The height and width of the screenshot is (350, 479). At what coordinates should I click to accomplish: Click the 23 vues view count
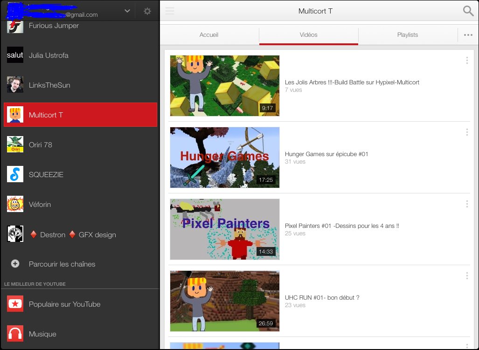pos(295,305)
